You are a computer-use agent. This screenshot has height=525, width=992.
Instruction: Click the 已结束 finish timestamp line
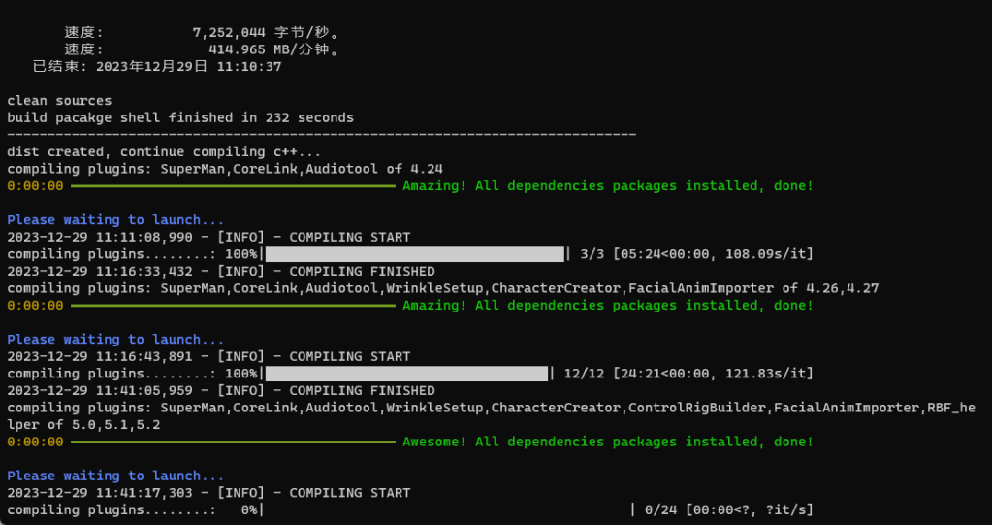(157, 66)
